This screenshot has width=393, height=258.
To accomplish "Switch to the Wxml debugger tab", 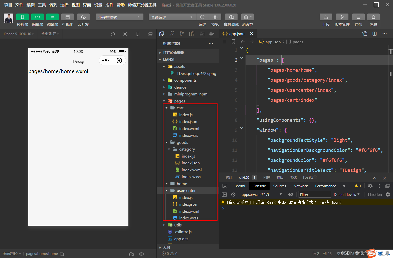I will coord(240,186).
